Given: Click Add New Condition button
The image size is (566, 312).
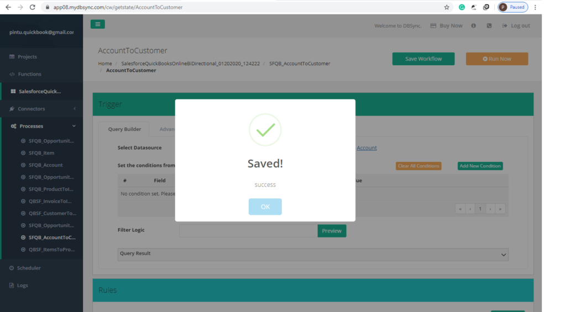Looking at the screenshot, I should (x=480, y=166).
